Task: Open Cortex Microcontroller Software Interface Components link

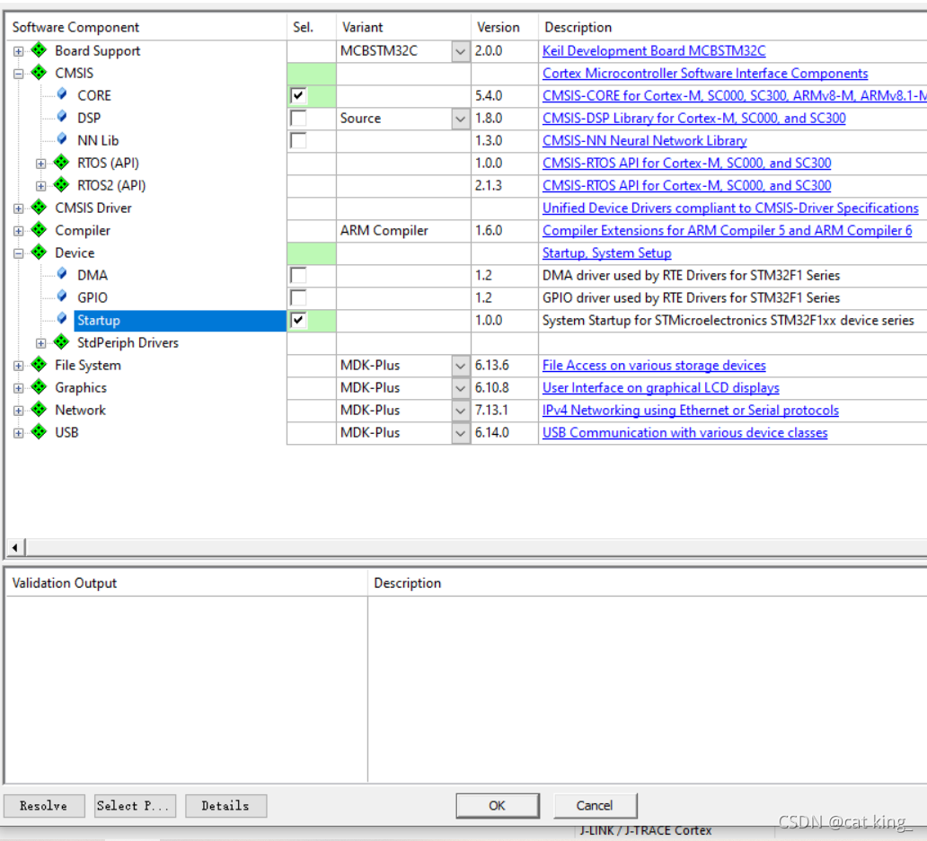Action: 705,74
